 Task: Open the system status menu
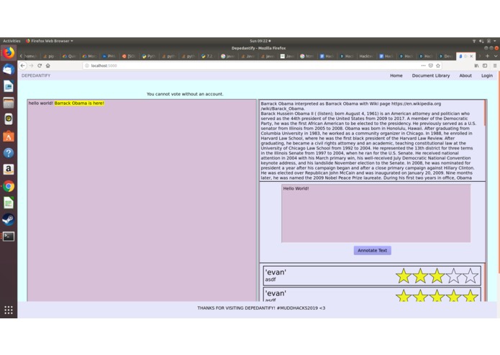pyautogui.click(x=485, y=41)
